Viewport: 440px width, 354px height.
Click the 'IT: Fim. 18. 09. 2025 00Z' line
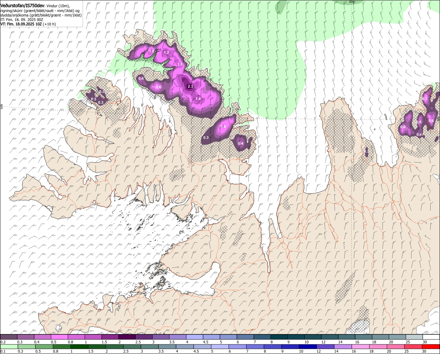(x=22, y=20)
